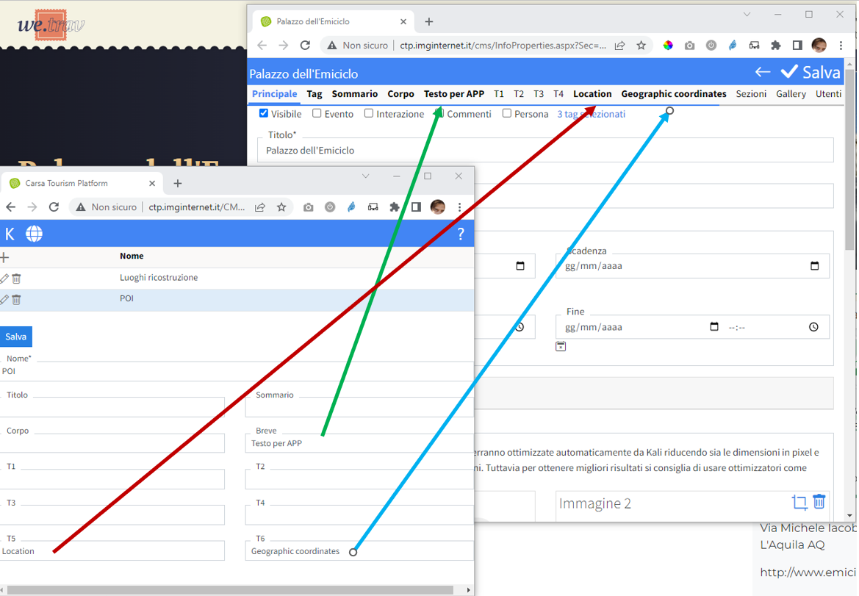Viewport: 859px width, 596px height.
Task: Select the T1 tab in back window
Action: [498, 93]
